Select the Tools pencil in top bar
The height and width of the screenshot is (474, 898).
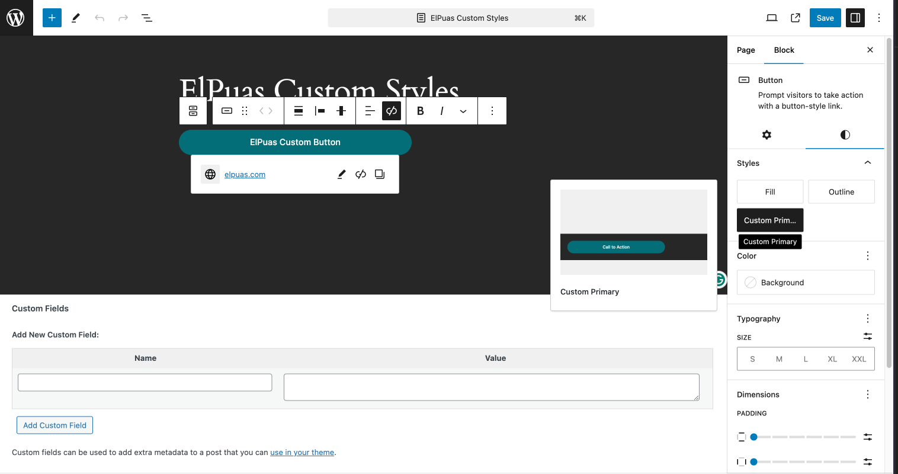pos(76,18)
